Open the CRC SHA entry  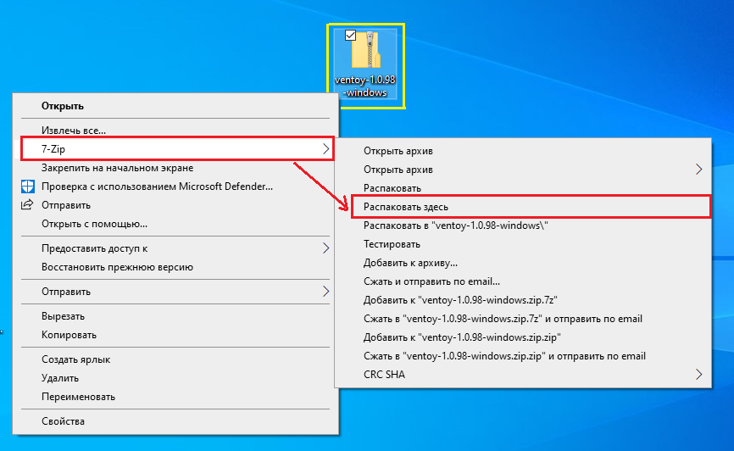pos(523,374)
